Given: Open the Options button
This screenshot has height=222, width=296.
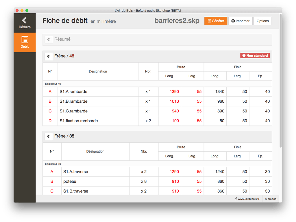Looking at the screenshot, I should 262,21.
